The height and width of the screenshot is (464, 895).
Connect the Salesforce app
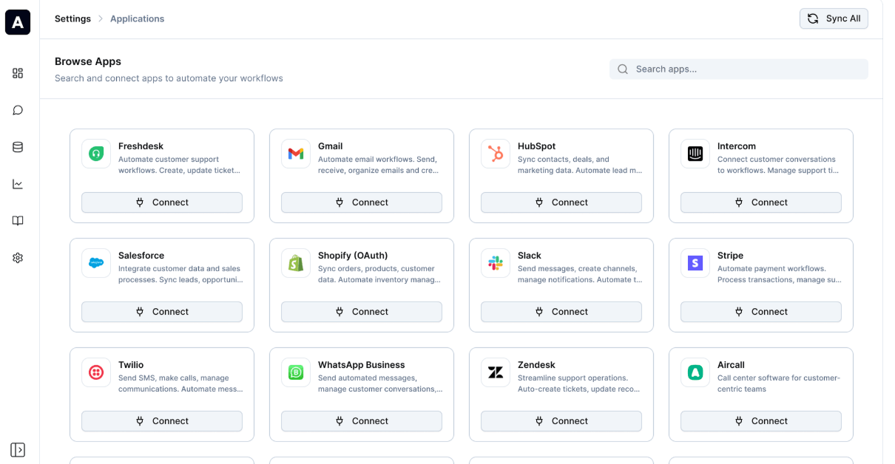[x=162, y=312]
